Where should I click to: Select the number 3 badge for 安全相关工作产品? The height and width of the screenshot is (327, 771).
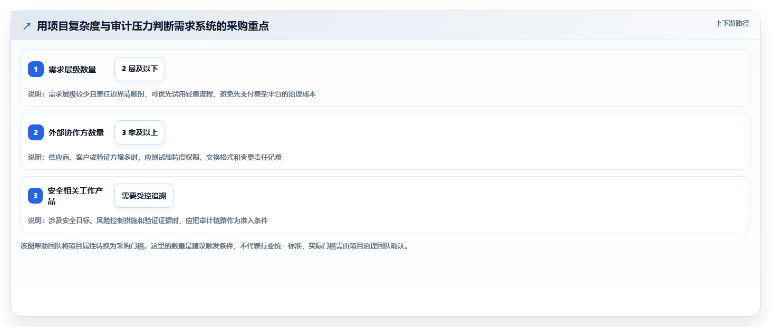coord(36,196)
